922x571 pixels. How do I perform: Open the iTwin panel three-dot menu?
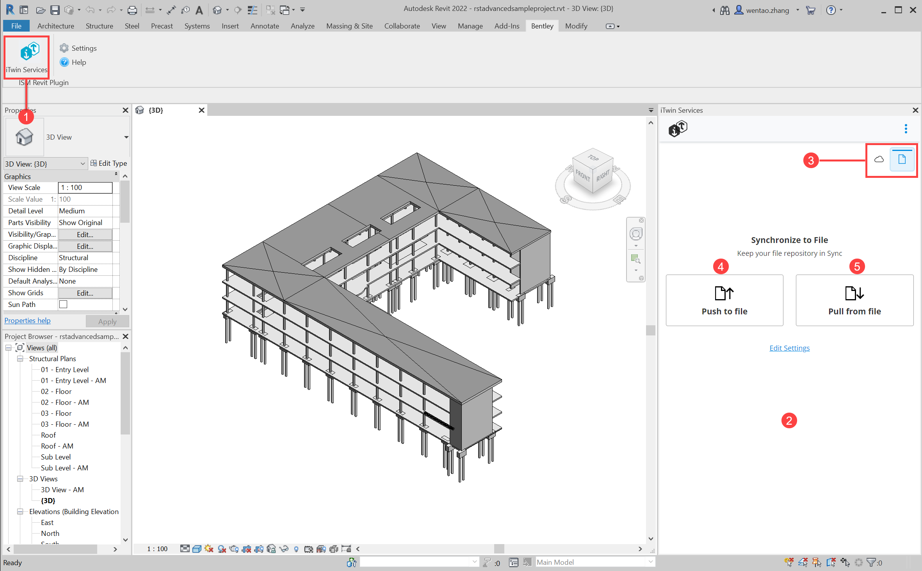pos(906,129)
